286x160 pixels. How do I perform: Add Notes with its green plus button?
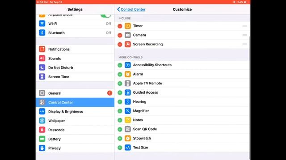click(x=120, y=120)
